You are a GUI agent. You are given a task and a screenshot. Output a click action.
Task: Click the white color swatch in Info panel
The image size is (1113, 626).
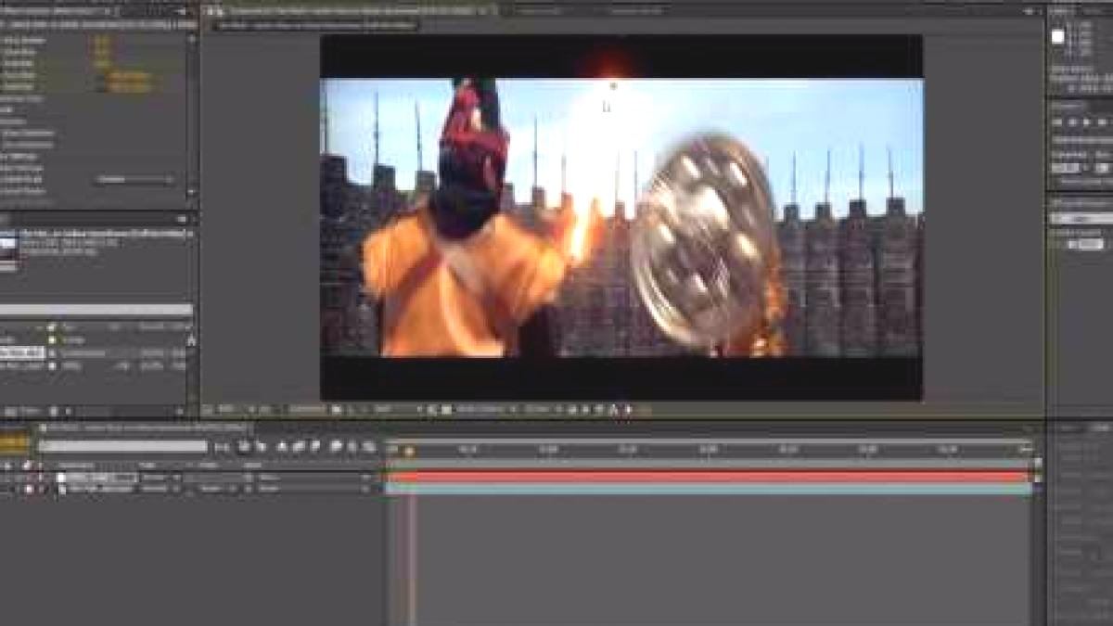pos(1057,37)
